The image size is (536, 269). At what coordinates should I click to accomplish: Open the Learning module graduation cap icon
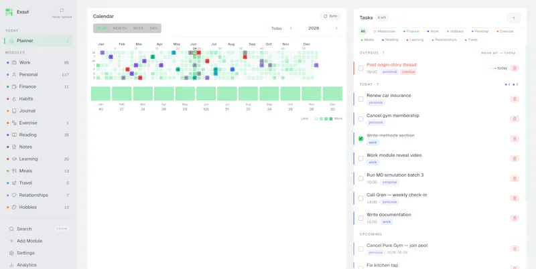click(x=14, y=159)
